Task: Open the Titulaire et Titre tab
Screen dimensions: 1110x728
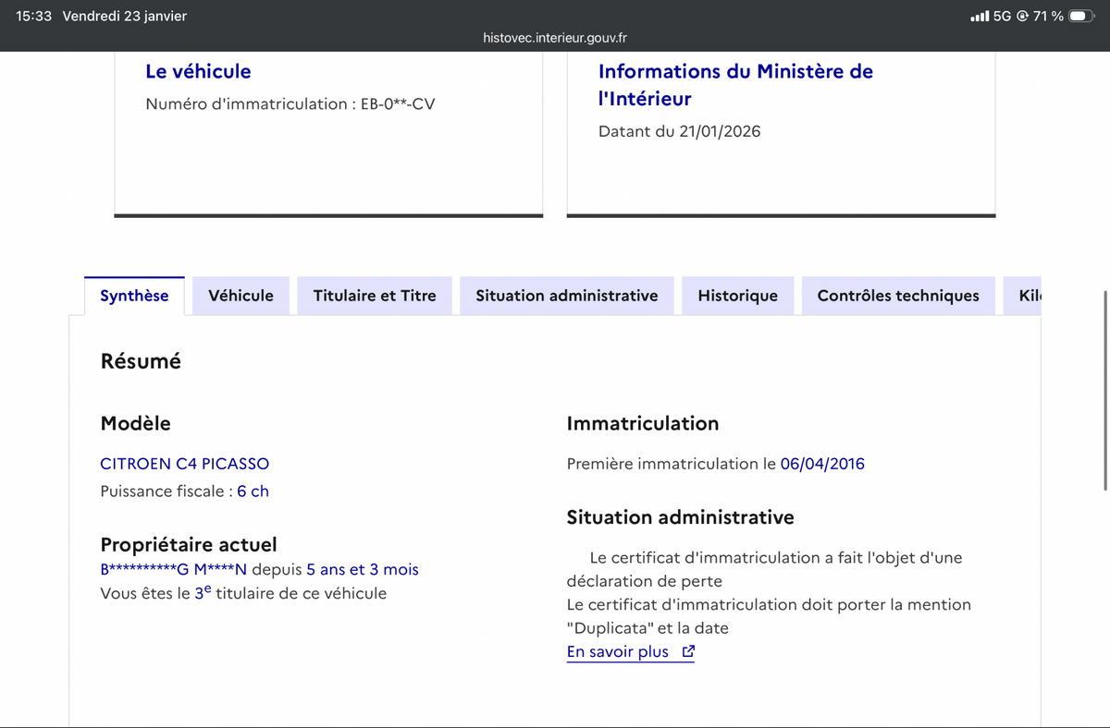Action: coord(374,295)
